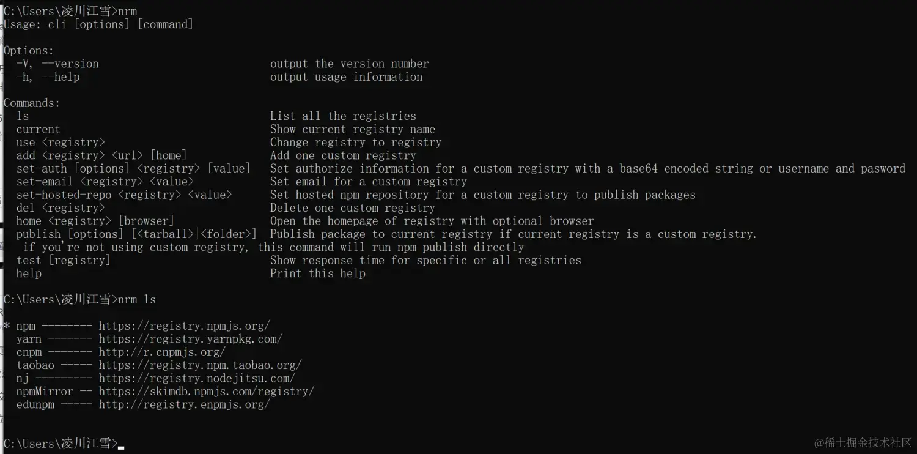Click the npm registry URL registry.npmjs.org
Image resolution: width=917 pixels, height=454 pixels.
[x=184, y=326]
